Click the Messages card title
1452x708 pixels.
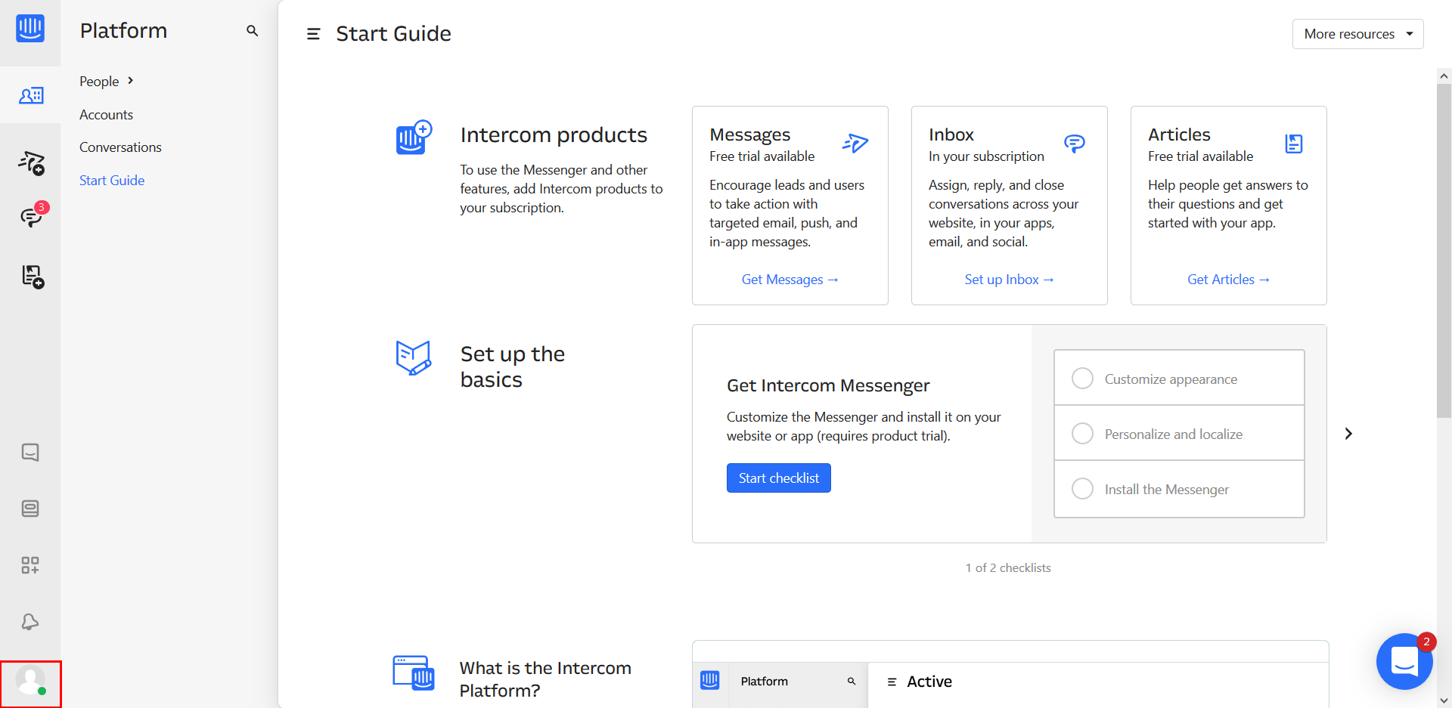click(750, 135)
